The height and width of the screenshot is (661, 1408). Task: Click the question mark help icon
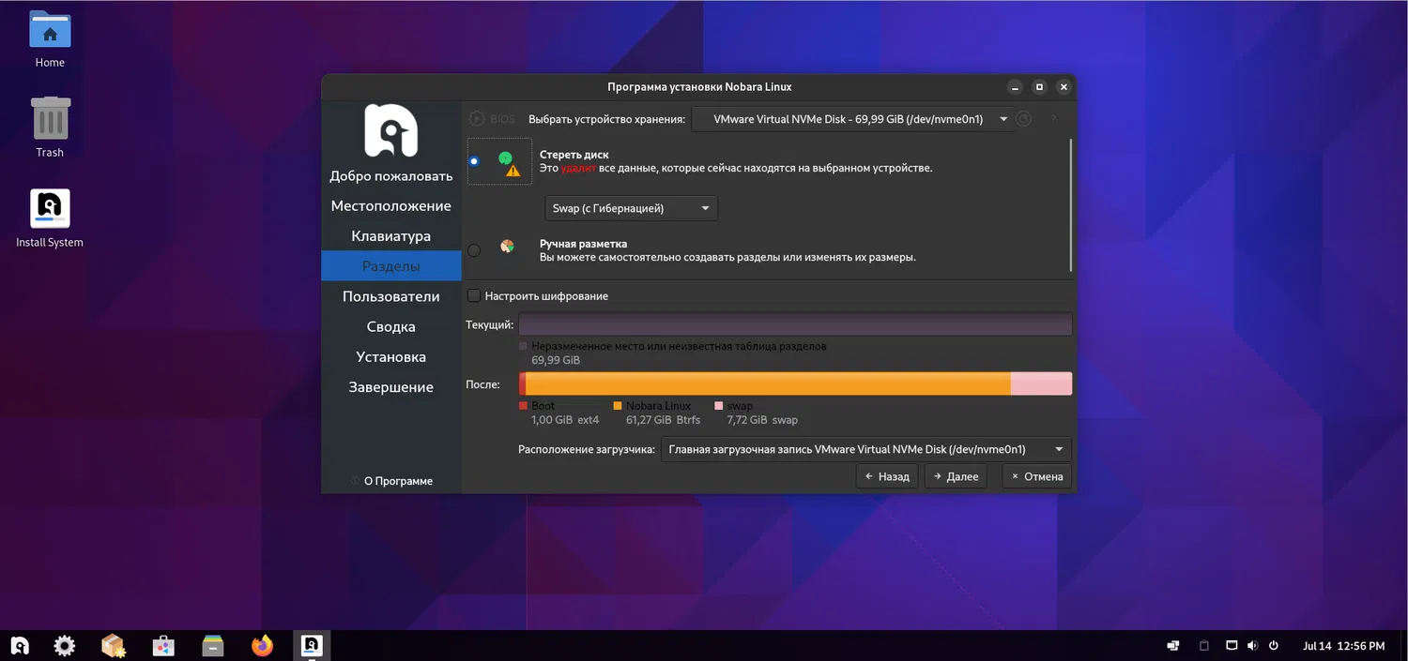1053,119
